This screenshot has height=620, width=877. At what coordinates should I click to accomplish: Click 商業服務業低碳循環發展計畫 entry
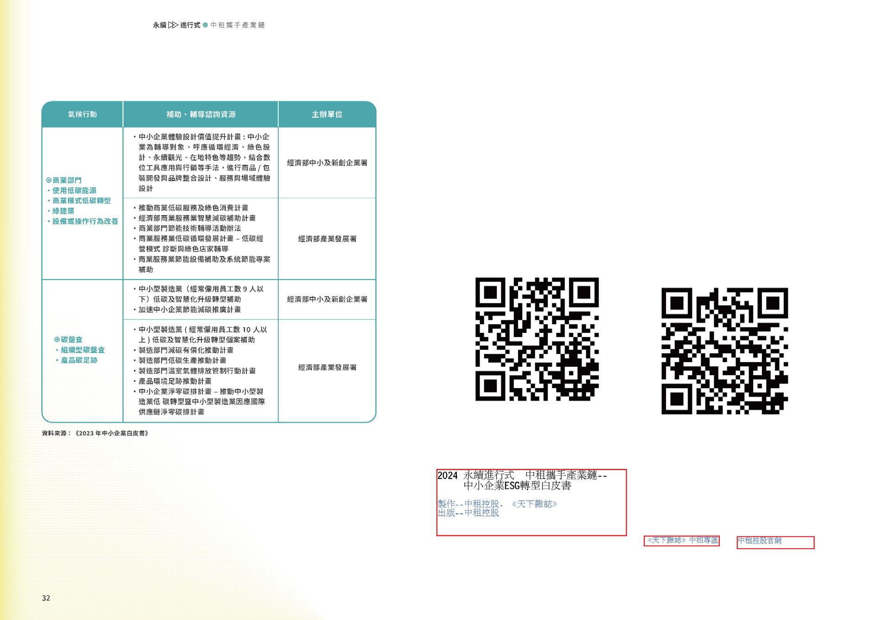click(x=198, y=243)
